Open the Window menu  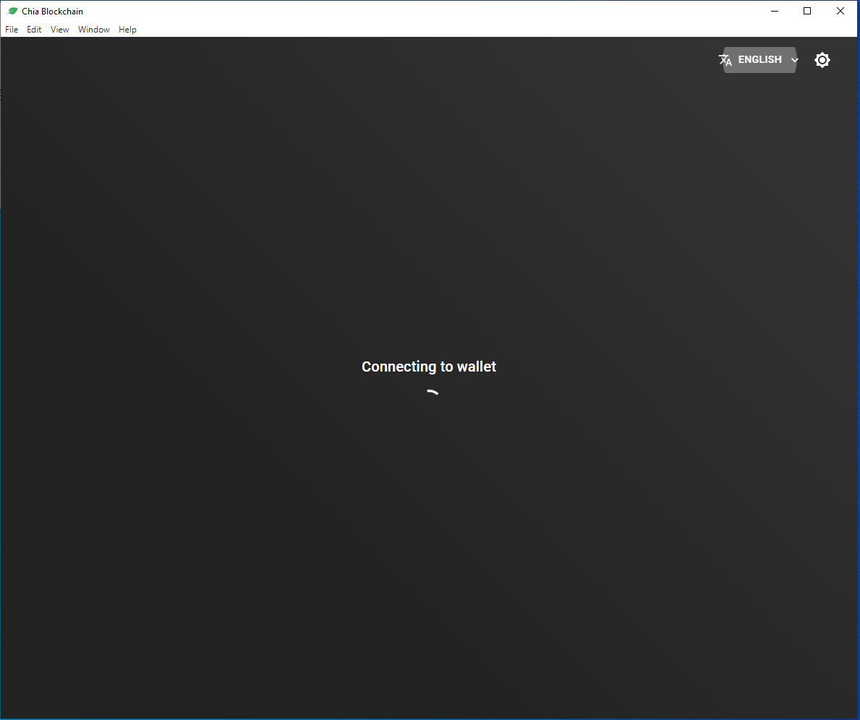pyautogui.click(x=93, y=30)
